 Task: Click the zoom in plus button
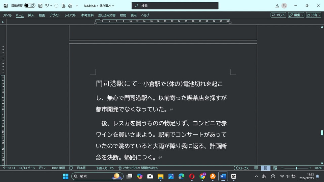[310, 168]
